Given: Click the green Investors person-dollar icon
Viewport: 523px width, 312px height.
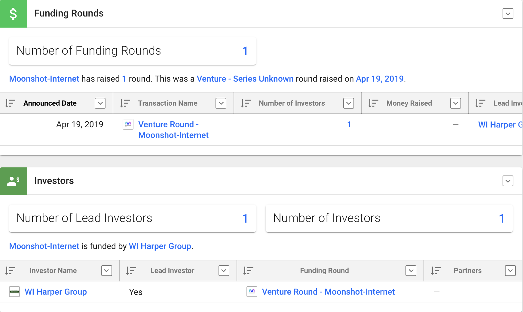Looking at the screenshot, I should point(13,181).
